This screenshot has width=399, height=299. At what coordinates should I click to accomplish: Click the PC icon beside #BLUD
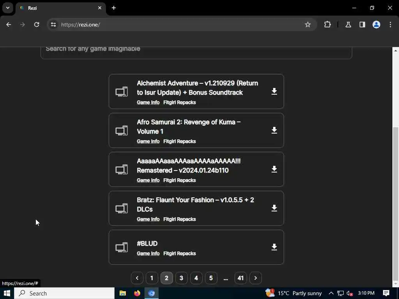pyautogui.click(x=122, y=247)
